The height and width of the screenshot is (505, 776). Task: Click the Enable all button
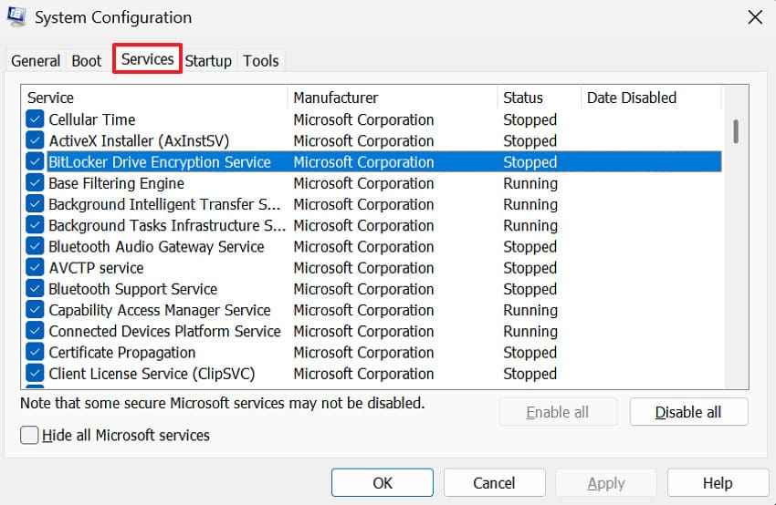558,412
